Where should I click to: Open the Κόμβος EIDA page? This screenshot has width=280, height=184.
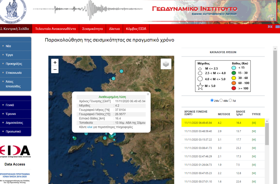point(136,29)
